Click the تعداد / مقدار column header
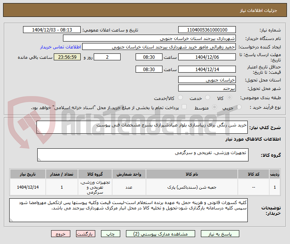 click(x=61, y=174)
